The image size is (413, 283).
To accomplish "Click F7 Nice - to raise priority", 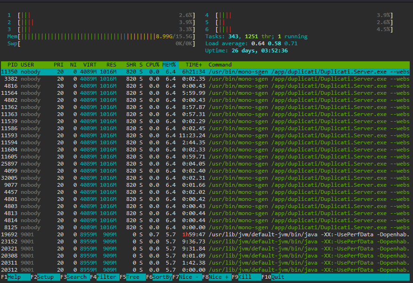I will point(187,277).
